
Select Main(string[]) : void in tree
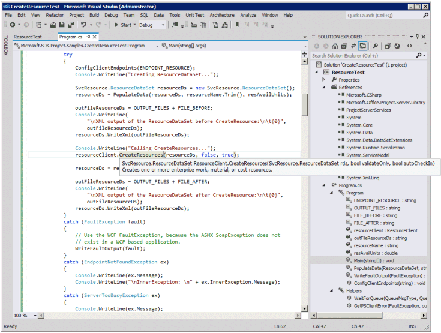373,260
